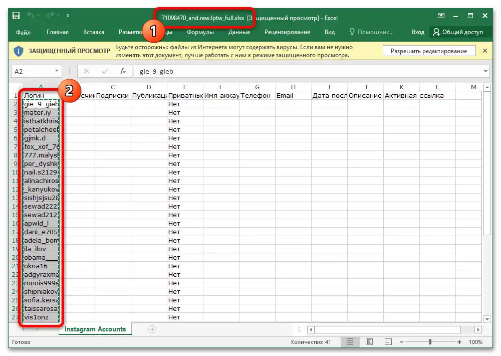
Task: Click the protected view shield icon
Action: coord(19,51)
